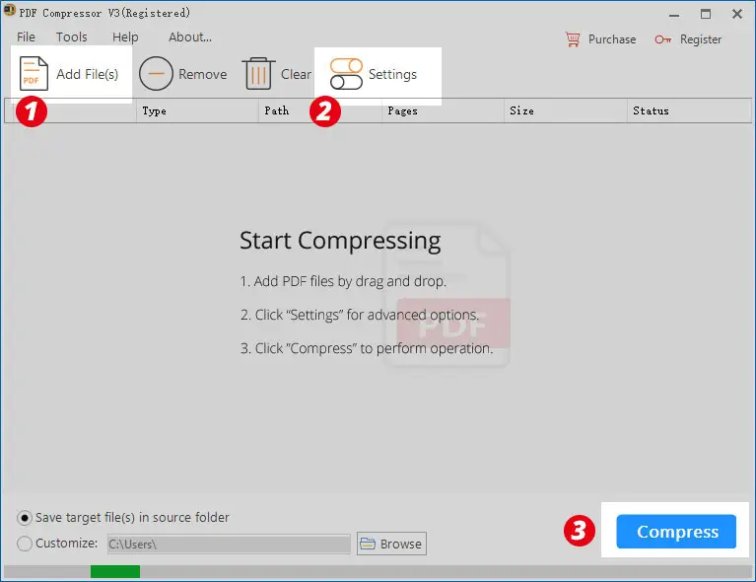This screenshot has width=756, height=582.
Task: Click the Status column header
Action: [x=689, y=111]
